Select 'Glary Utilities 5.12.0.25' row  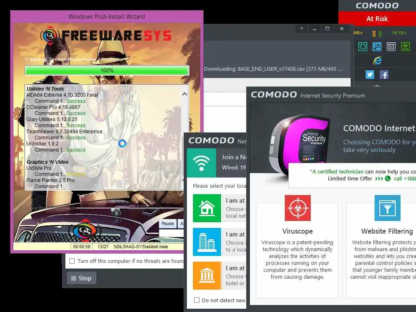pyautogui.click(x=52, y=119)
